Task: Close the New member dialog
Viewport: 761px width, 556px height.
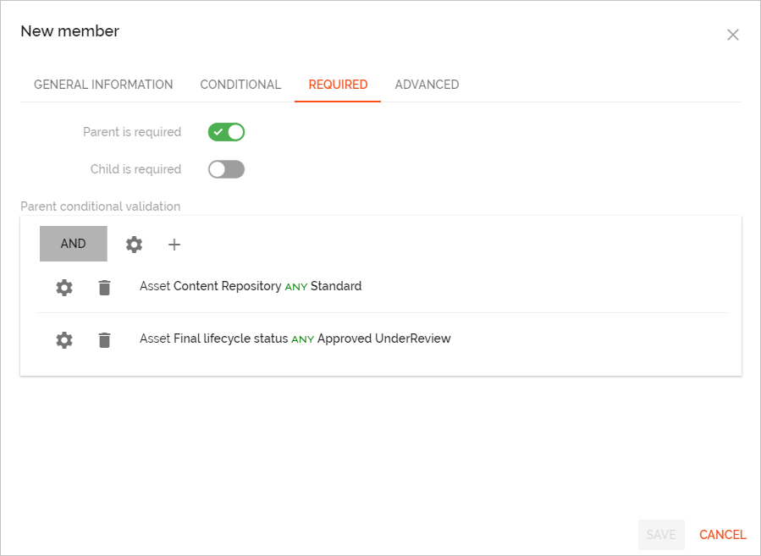Action: (732, 35)
